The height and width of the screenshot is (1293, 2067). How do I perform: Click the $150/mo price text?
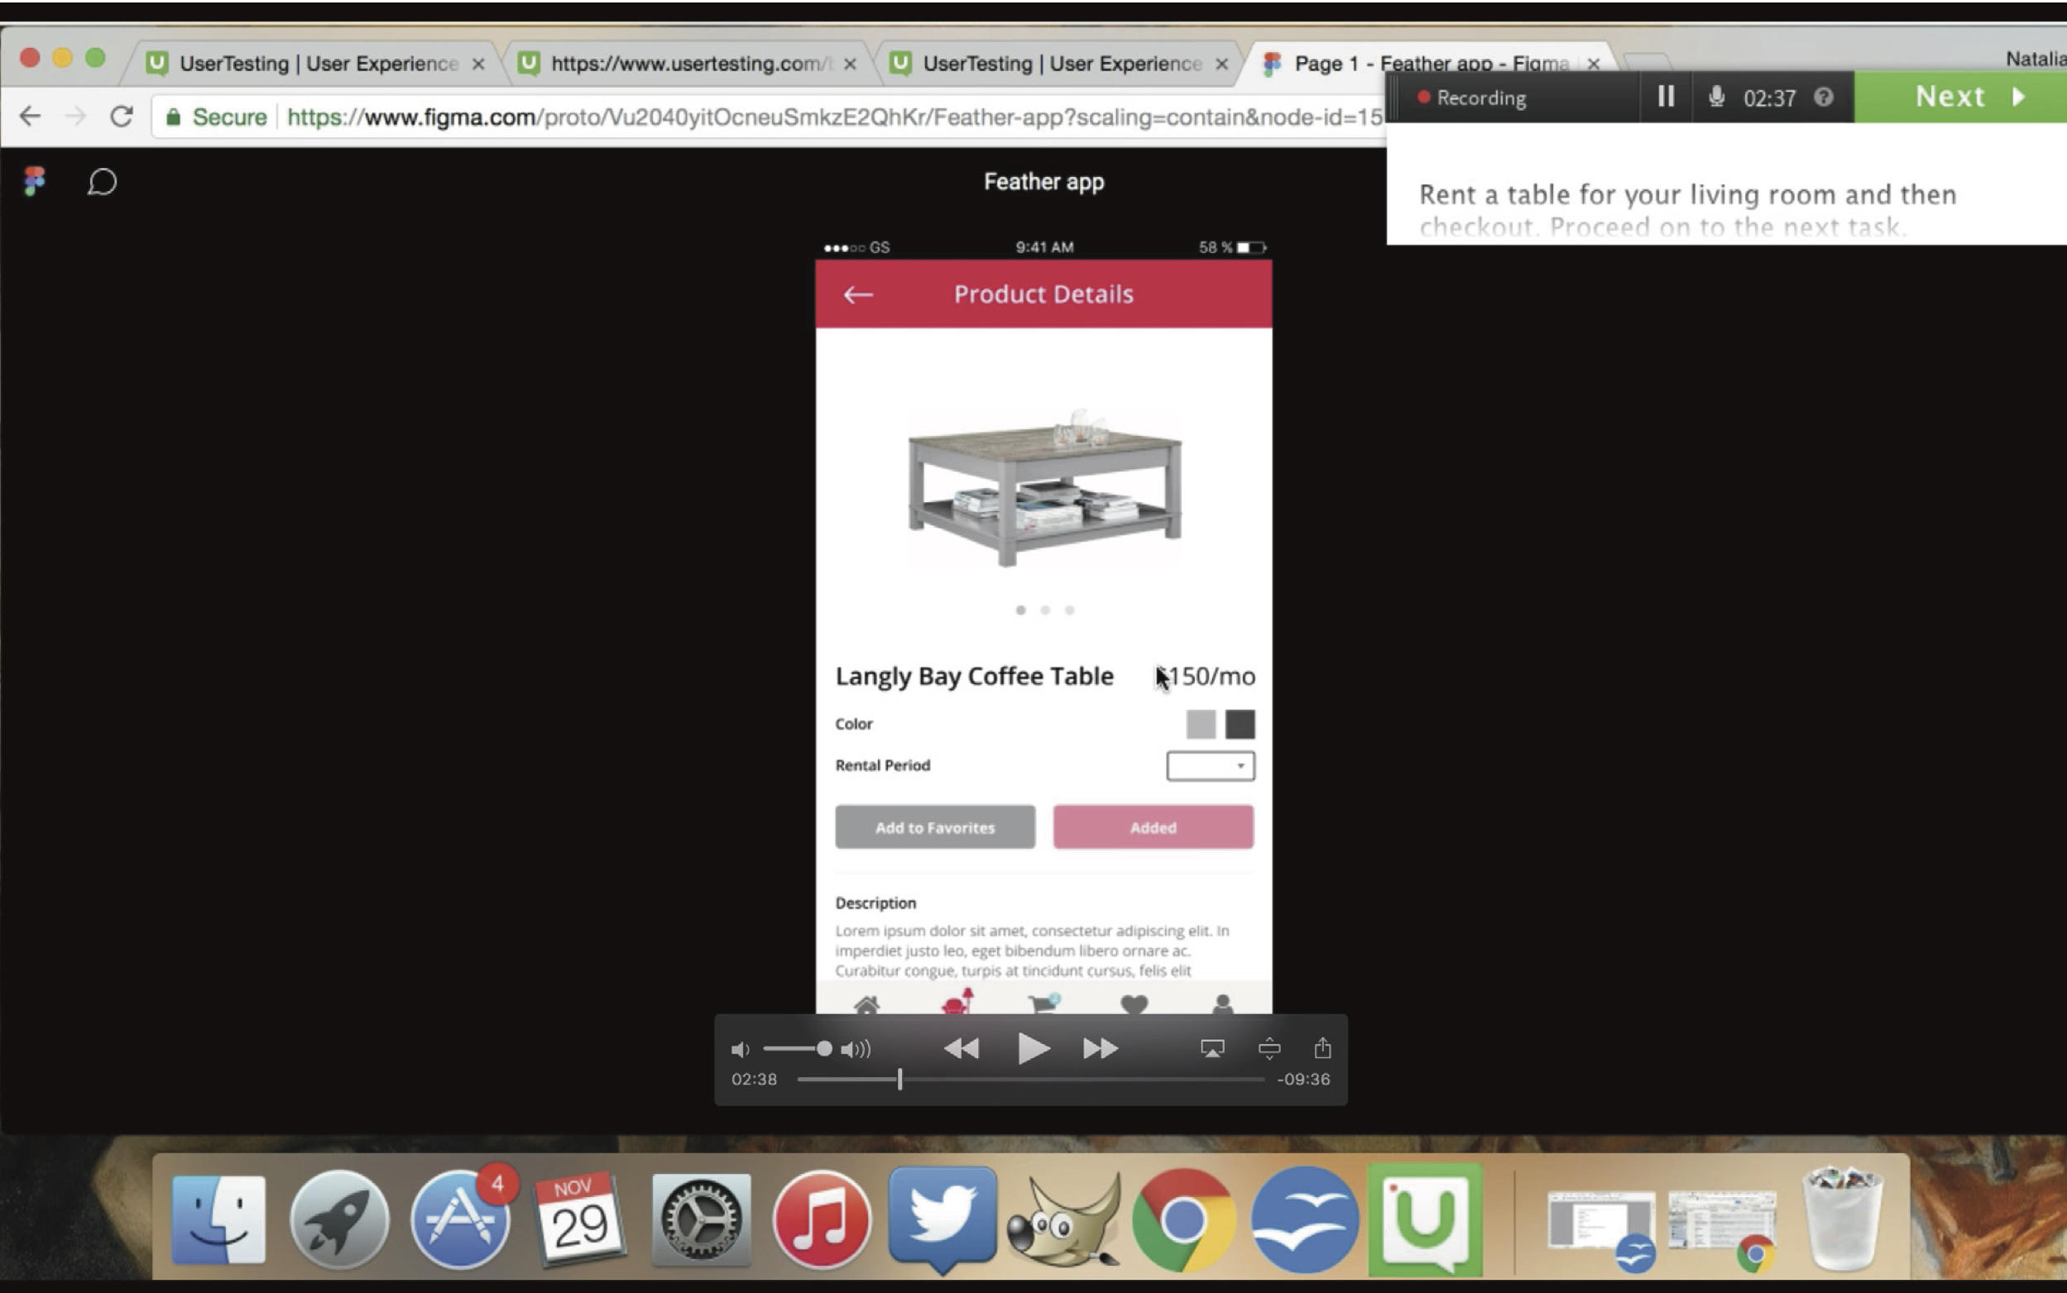(x=1206, y=677)
